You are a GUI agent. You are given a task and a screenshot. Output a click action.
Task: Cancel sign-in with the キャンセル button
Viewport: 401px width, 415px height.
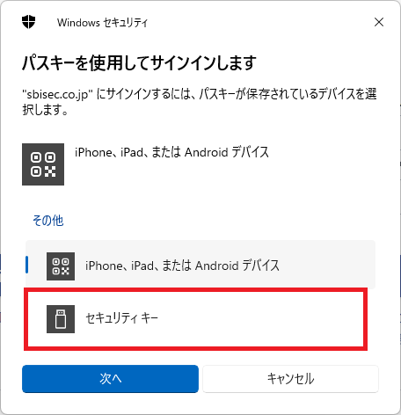(x=290, y=379)
